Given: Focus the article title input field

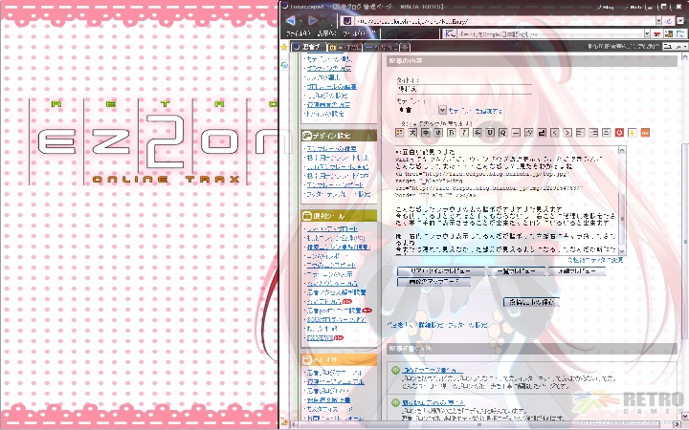Looking at the screenshot, I should coord(464,89).
